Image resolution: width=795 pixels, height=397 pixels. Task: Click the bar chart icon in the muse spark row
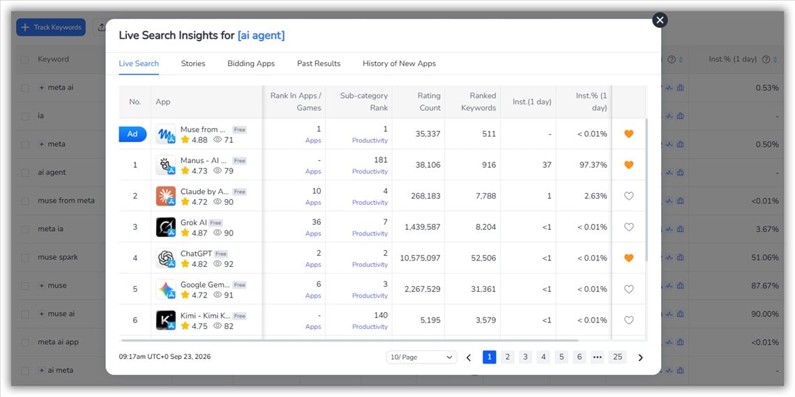[681, 257]
